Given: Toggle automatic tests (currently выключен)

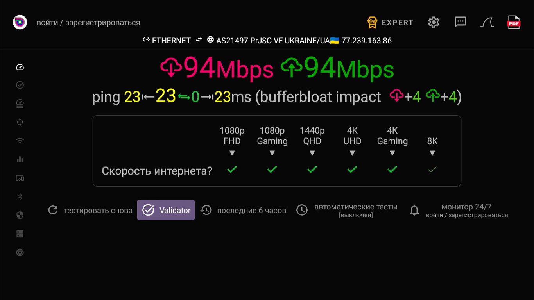Looking at the screenshot, I should pos(347,210).
